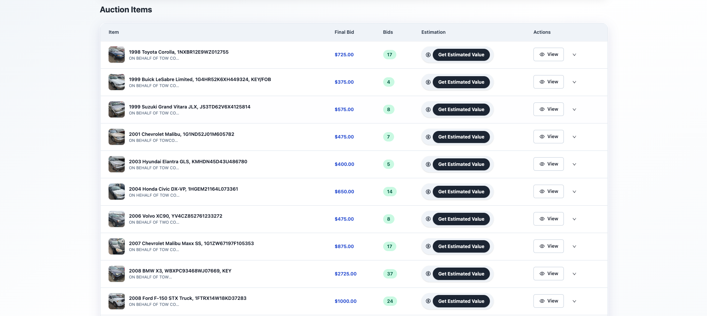
Task: Expand the 2001 Chevrolet Malibu row details
Action: pos(574,137)
